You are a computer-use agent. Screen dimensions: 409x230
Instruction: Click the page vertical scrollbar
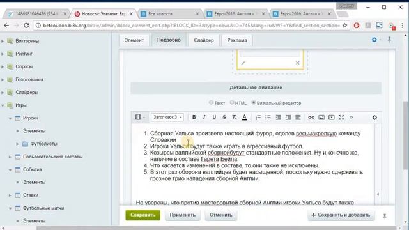coord(405,135)
